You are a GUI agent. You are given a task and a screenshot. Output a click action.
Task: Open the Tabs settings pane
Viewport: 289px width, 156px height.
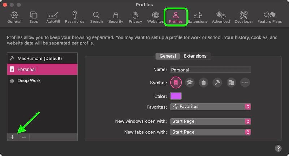(x=34, y=17)
